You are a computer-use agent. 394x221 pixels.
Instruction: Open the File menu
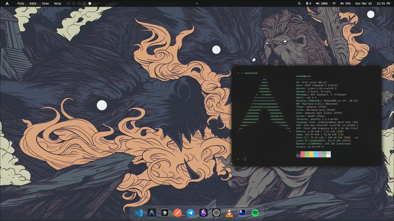pyautogui.click(x=21, y=3)
